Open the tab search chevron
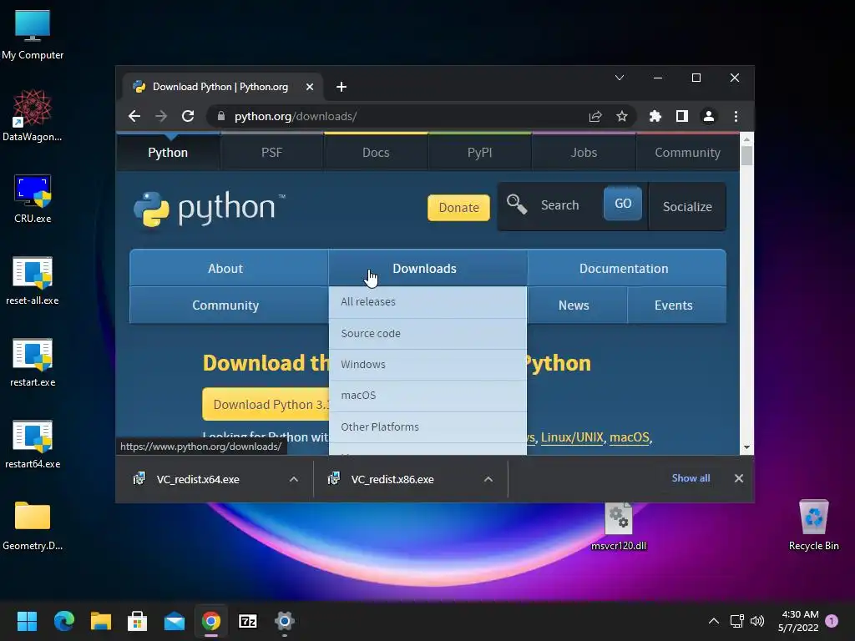This screenshot has height=641, width=855. (620, 78)
